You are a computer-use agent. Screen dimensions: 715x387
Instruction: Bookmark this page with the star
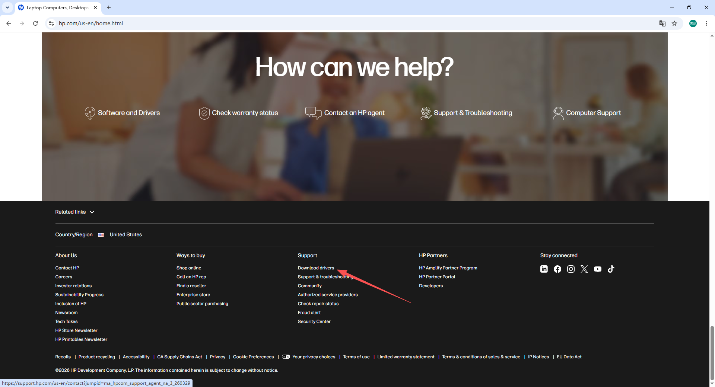[x=674, y=23]
